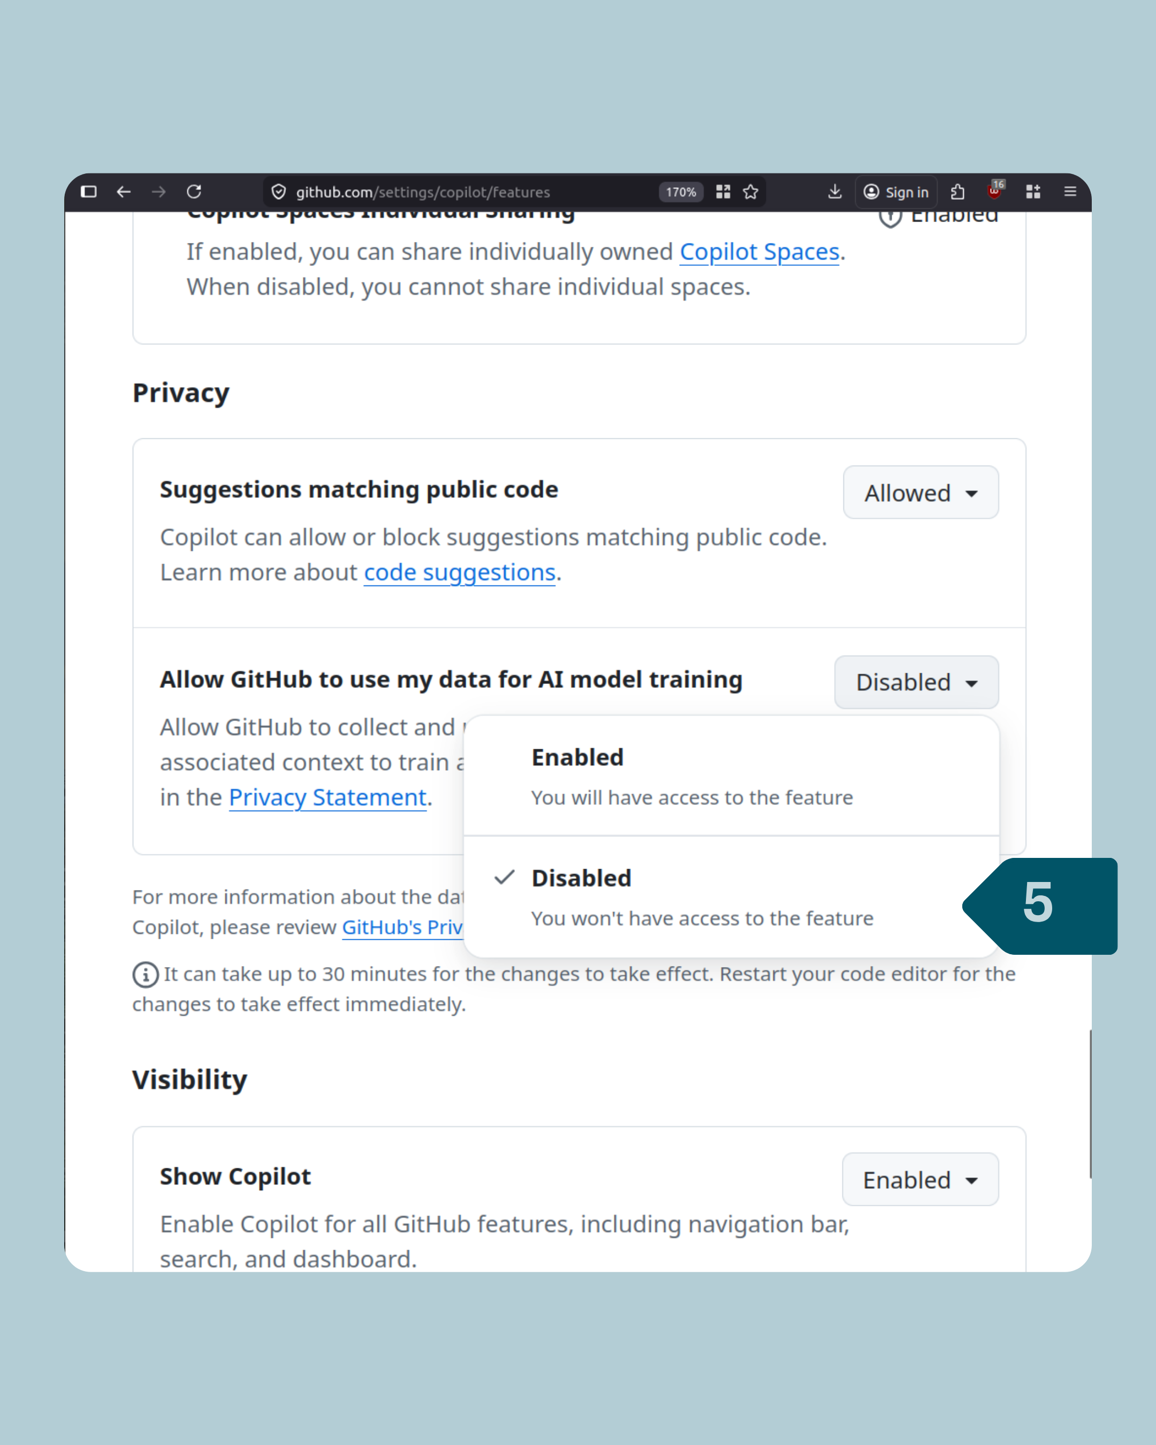
Task: Expand the Disabled dropdown for AI training
Action: 916,682
